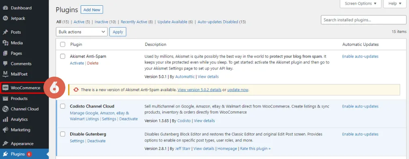The image size is (409, 159).
Task: Delete the Akismet Anti-Spam plugin
Action: click(x=93, y=63)
